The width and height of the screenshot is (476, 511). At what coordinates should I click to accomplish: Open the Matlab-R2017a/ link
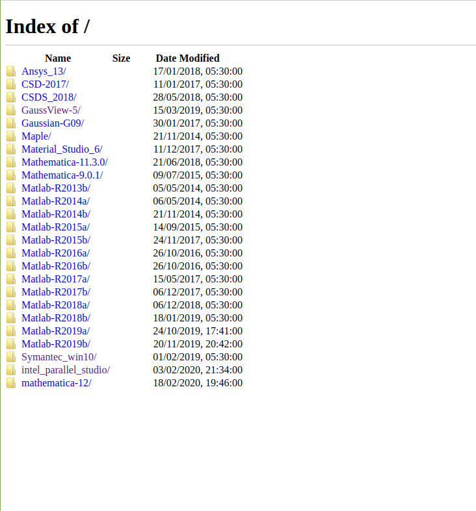click(55, 279)
